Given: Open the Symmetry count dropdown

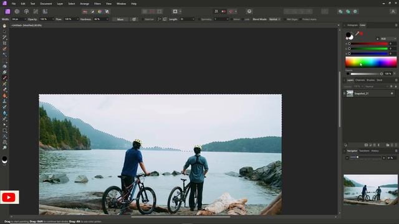Looking at the screenshot, I should click(x=227, y=19).
